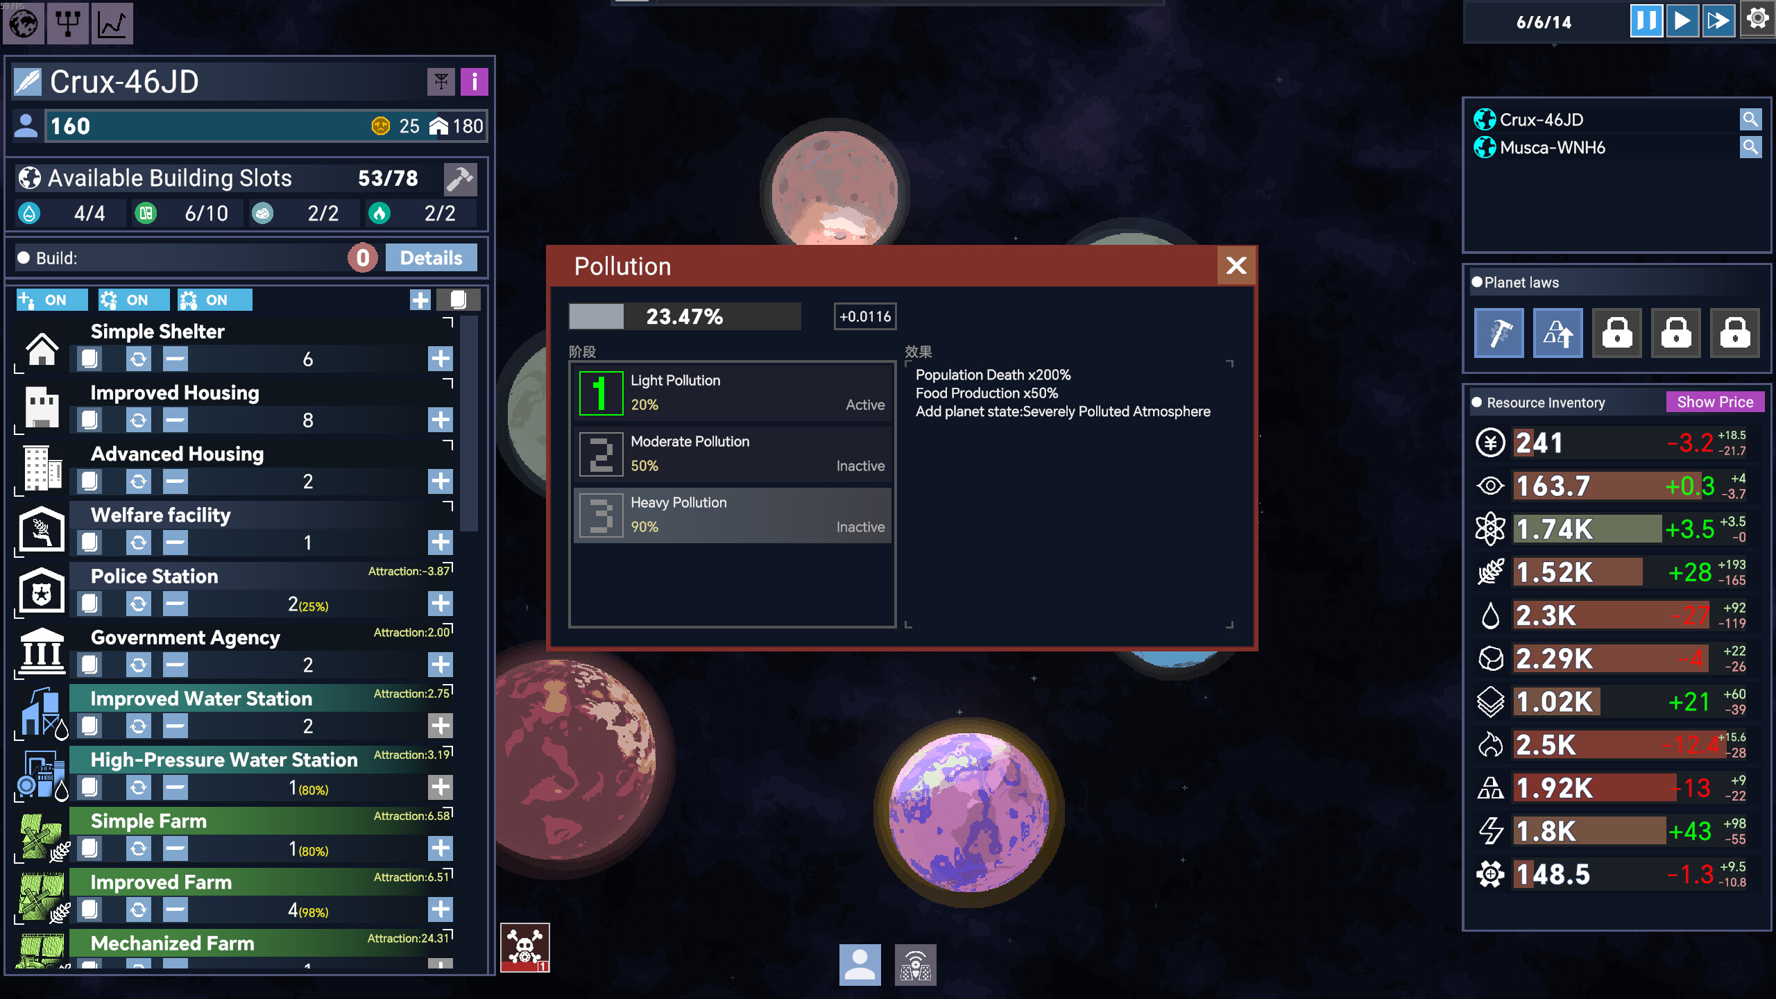This screenshot has height=999, width=1776.
Task: Toggle the third ON switch
Action: click(x=214, y=300)
